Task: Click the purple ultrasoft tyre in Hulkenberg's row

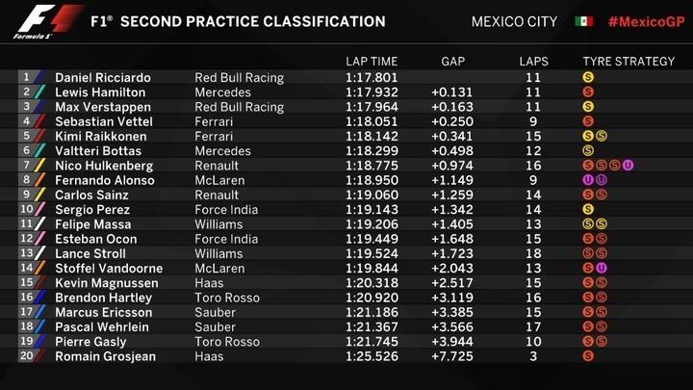Action: 628,166
